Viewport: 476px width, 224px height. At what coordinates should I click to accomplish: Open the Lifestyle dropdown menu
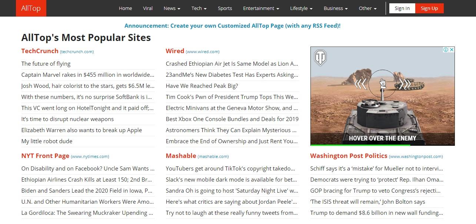pyautogui.click(x=301, y=8)
